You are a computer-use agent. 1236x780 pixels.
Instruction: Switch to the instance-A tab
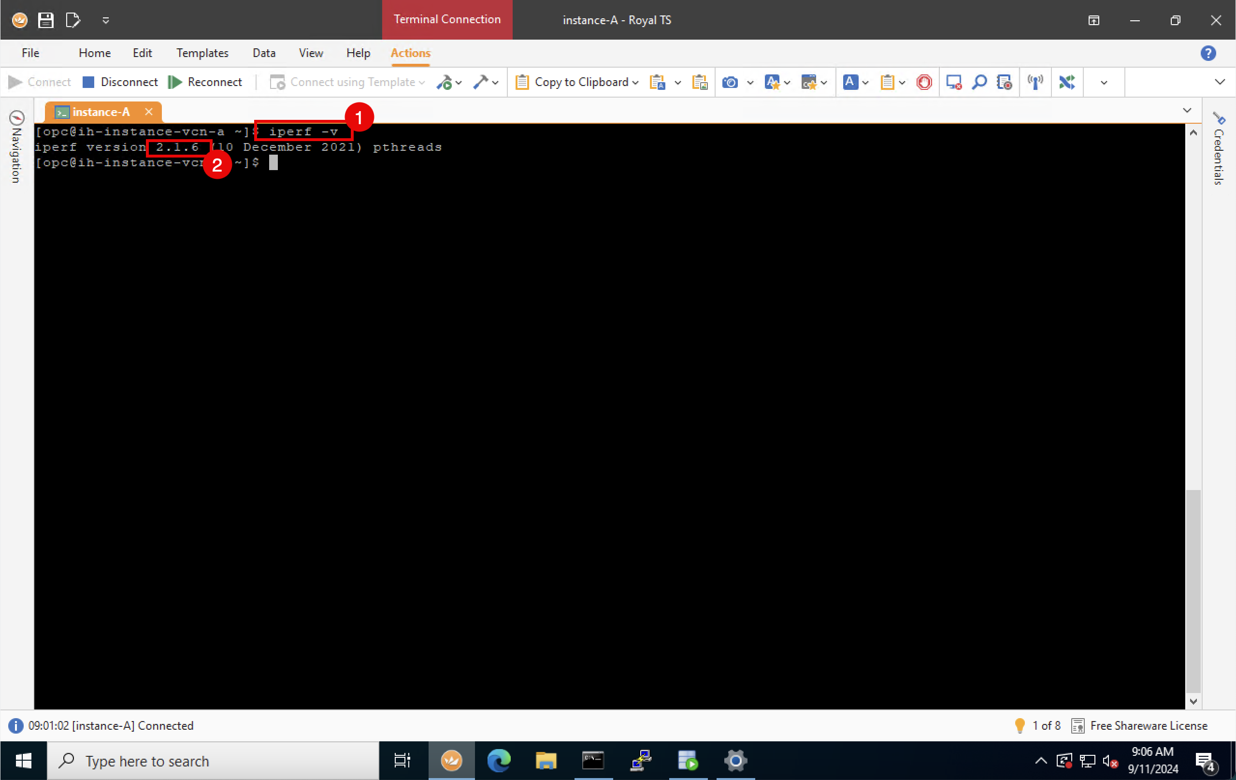pyautogui.click(x=101, y=112)
